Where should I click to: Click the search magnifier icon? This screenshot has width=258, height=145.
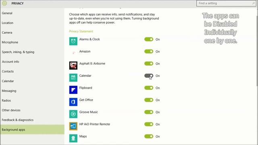pyautogui.click(x=254, y=3)
